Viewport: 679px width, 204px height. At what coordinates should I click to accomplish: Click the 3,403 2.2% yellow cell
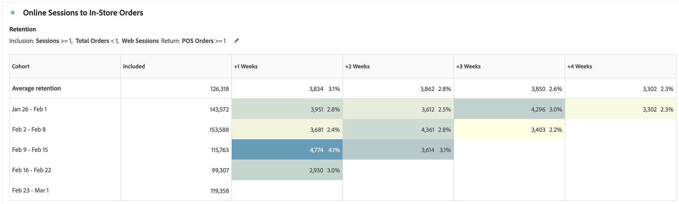pyautogui.click(x=509, y=130)
